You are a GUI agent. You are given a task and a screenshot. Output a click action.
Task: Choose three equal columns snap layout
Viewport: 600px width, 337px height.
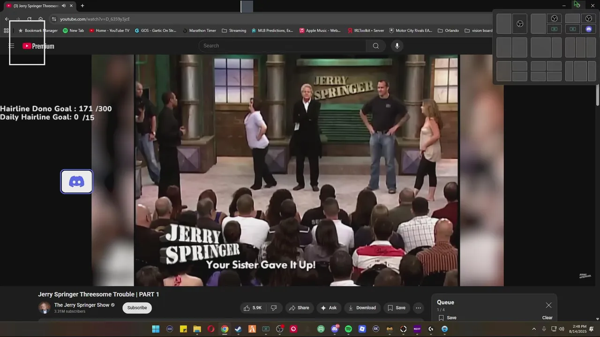(580, 47)
